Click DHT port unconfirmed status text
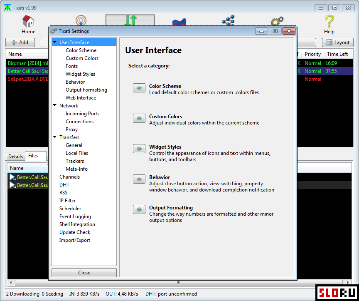 [x=171, y=294]
